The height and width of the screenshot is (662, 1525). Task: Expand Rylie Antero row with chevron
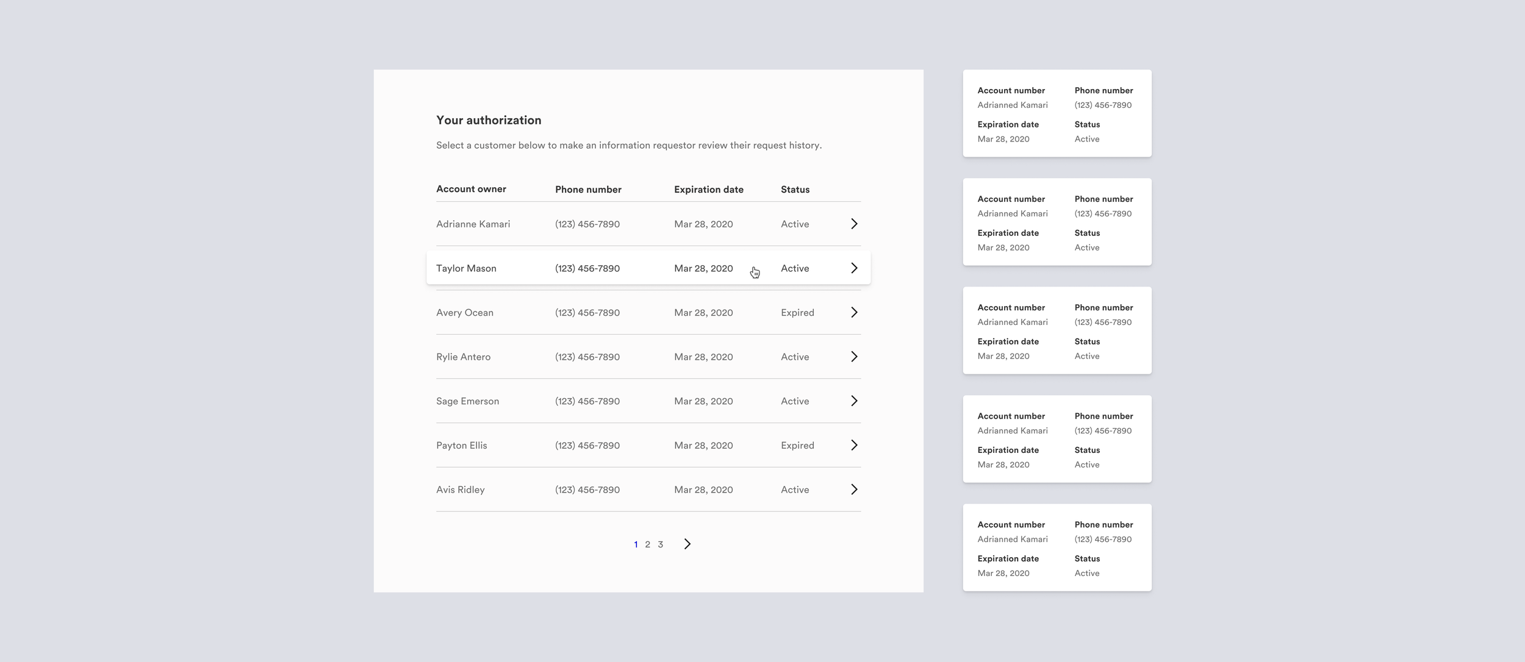coord(854,357)
